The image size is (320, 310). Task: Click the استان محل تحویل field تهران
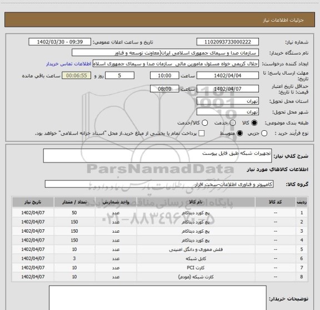click(x=228, y=101)
